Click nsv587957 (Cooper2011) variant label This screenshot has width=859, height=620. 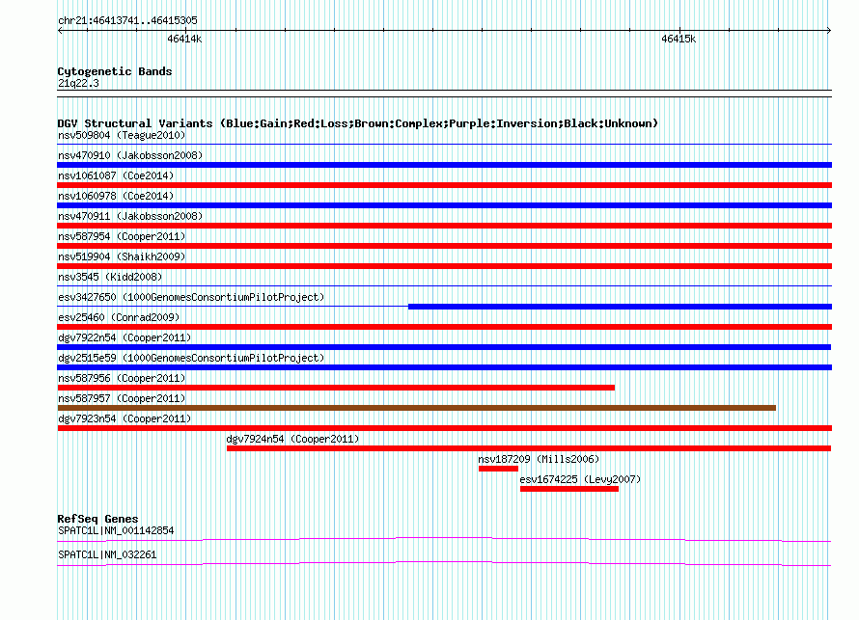point(122,399)
